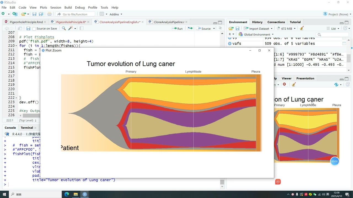The width and height of the screenshot is (353, 198).
Task: Click the Save workspace icon in Environment pane
Action: coord(237,28)
